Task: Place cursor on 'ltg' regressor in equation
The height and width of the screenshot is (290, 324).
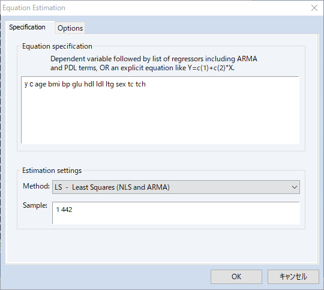Action: pos(110,85)
